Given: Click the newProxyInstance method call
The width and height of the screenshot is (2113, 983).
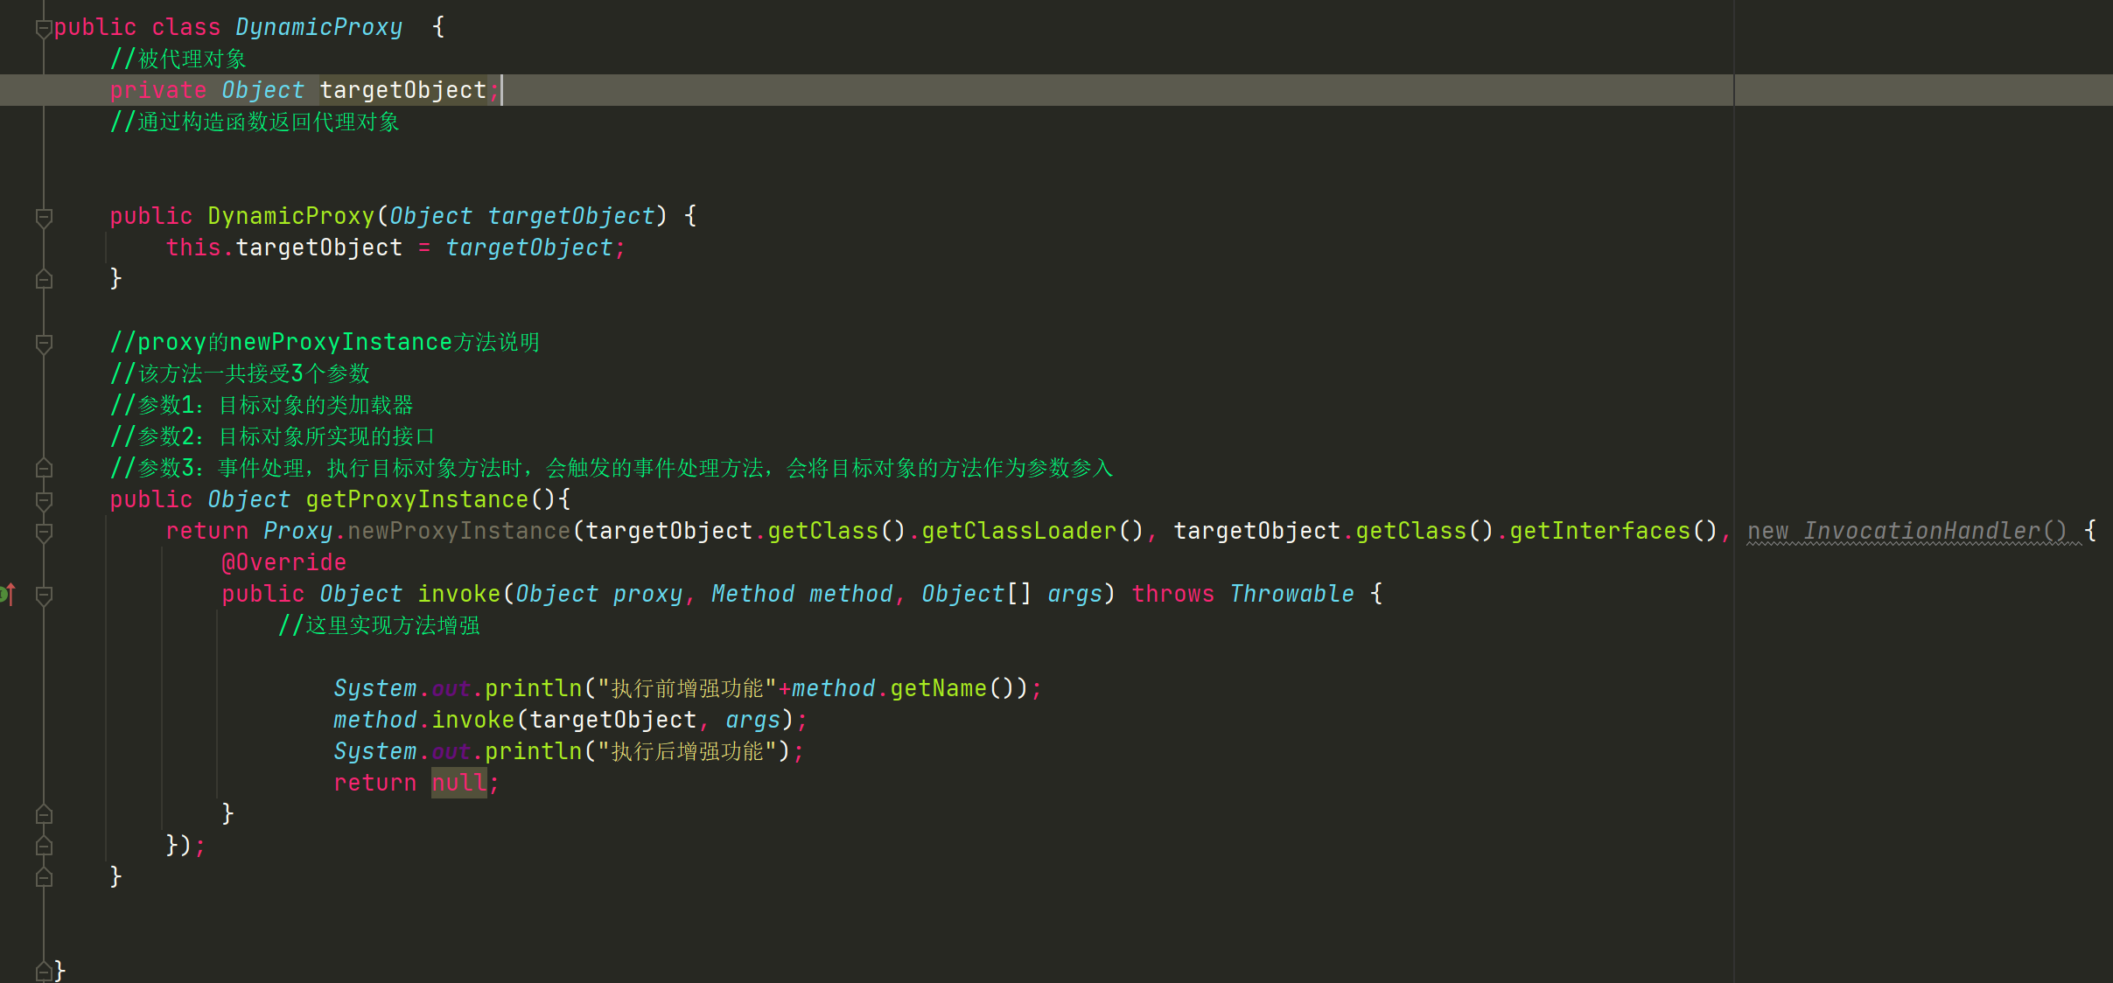Looking at the screenshot, I should coord(458,531).
